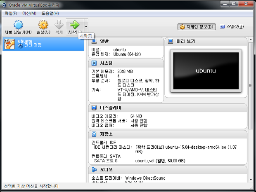Open the Storage (저장소) header link
256x192 pixels.
106,134
